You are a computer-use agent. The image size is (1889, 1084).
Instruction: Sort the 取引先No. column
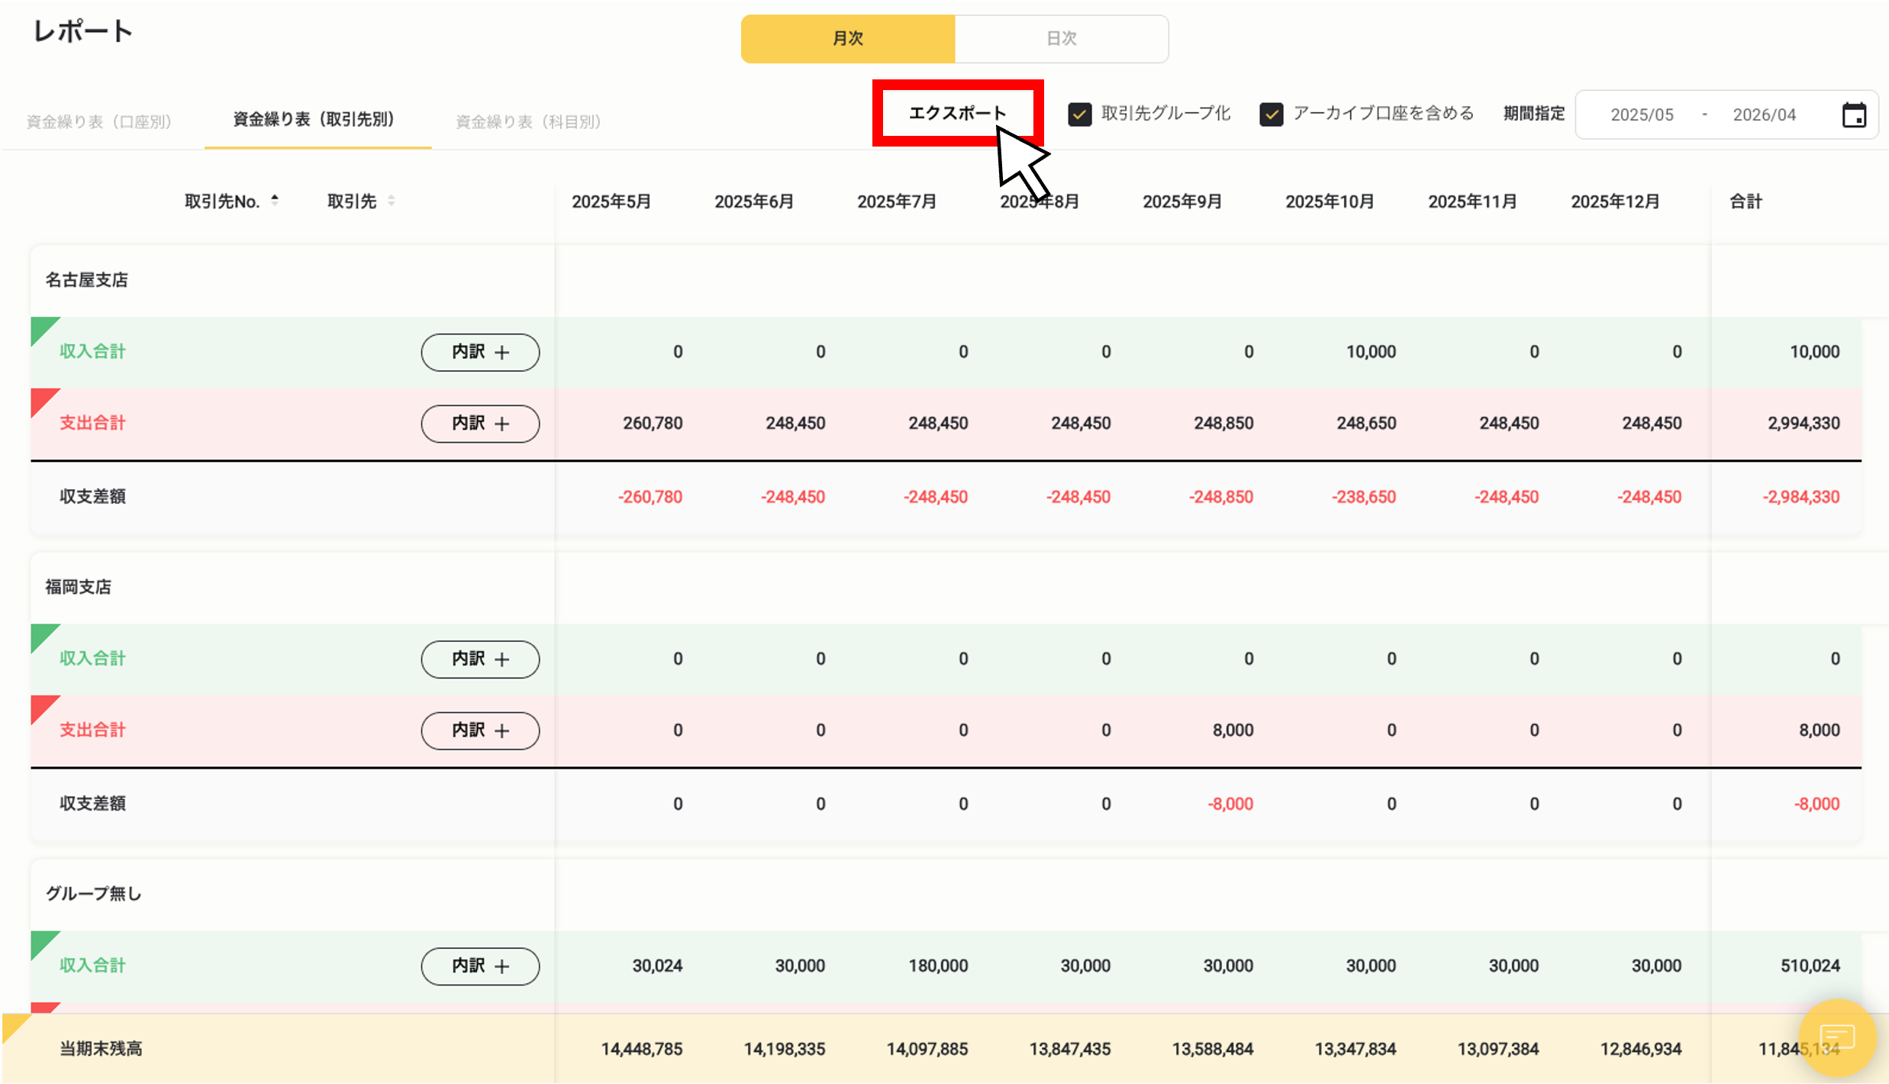pyautogui.click(x=274, y=199)
